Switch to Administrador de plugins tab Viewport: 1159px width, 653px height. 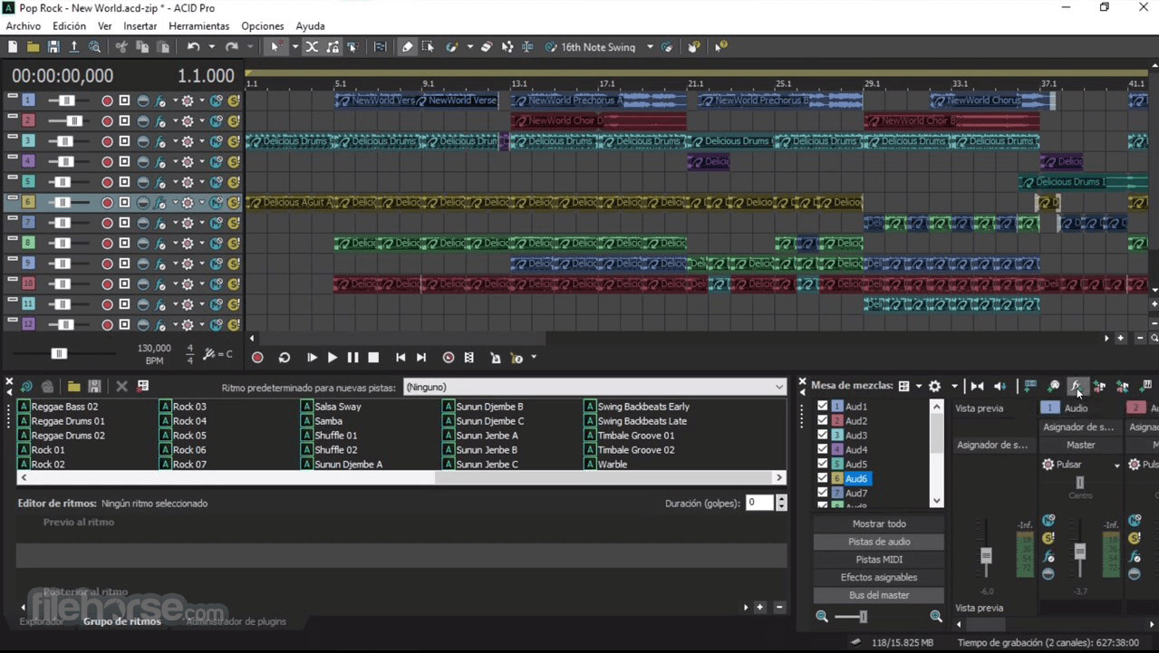(237, 621)
